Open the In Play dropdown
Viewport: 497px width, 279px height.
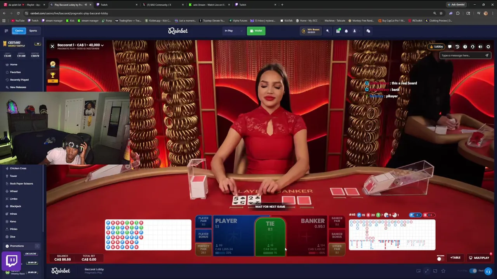(x=233, y=31)
